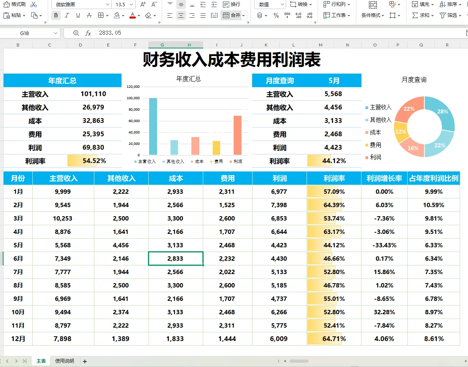The height and width of the screenshot is (367, 468).
Task: Open the Sort (排序) menu
Action: pyautogui.click(x=450, y=4)
